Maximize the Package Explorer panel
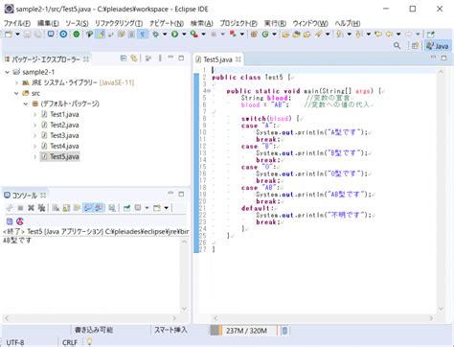The image size is (454, 347). point(181,58)
